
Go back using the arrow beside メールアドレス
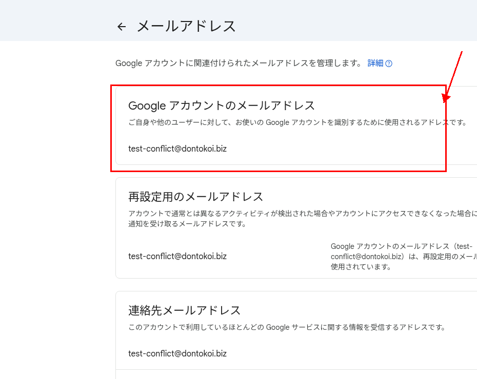[122, 27]
